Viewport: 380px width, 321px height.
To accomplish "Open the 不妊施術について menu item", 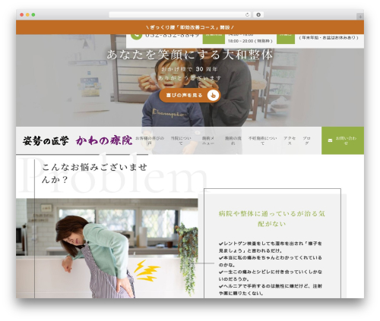I will pos(262,140).
